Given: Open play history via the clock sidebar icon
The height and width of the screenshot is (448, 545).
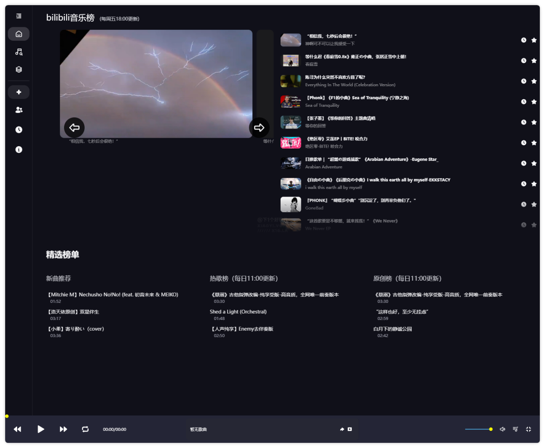Looking at the screenshot, I should click(x=19, y=130).
